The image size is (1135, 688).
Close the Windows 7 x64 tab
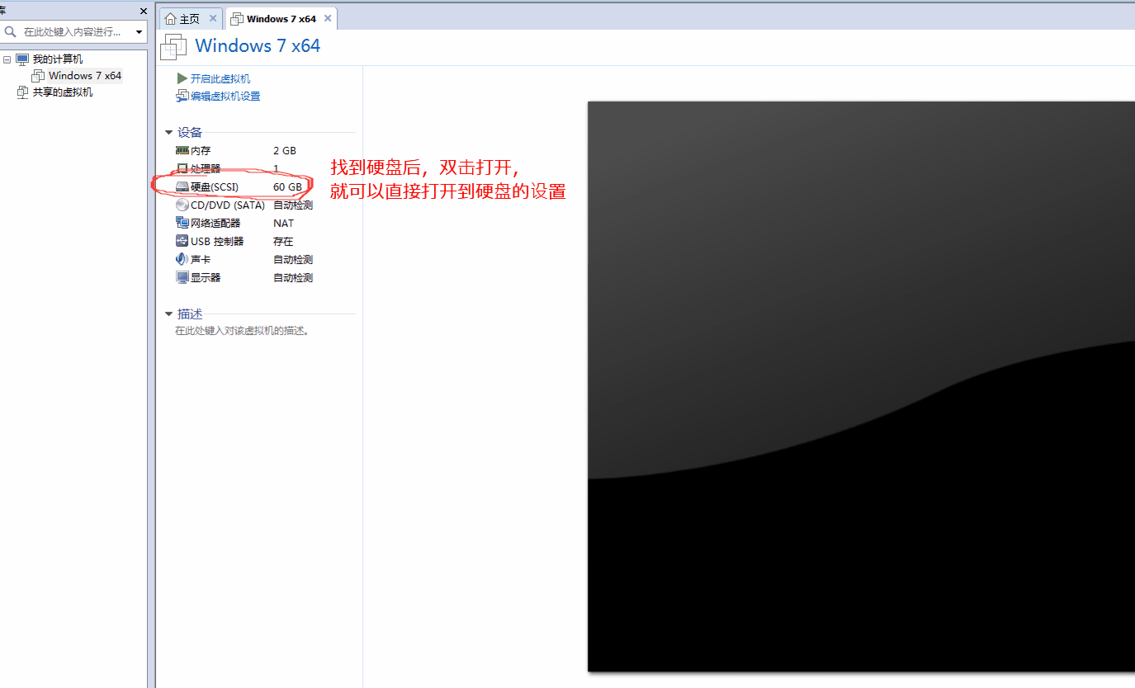pos(328,18)
